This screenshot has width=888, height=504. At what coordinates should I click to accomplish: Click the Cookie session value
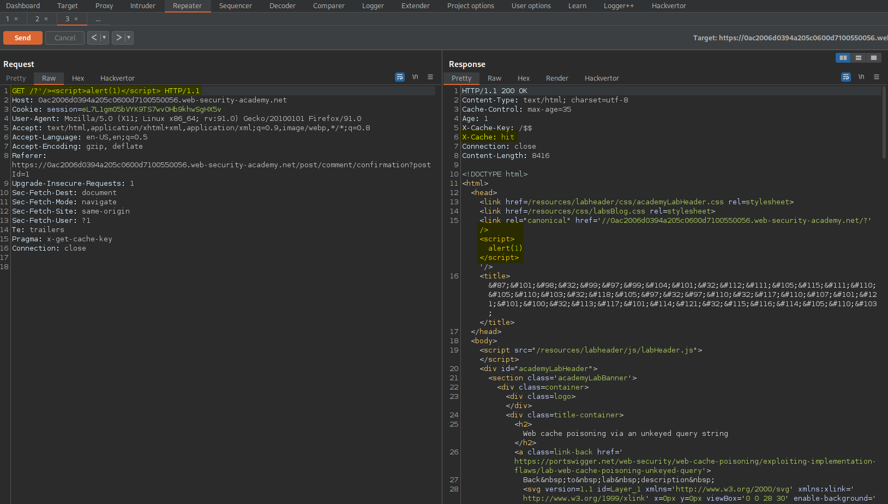click(152, 110)
